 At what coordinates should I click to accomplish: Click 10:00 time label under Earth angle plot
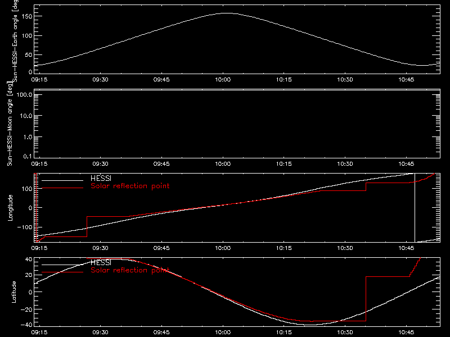pos(223,80)
